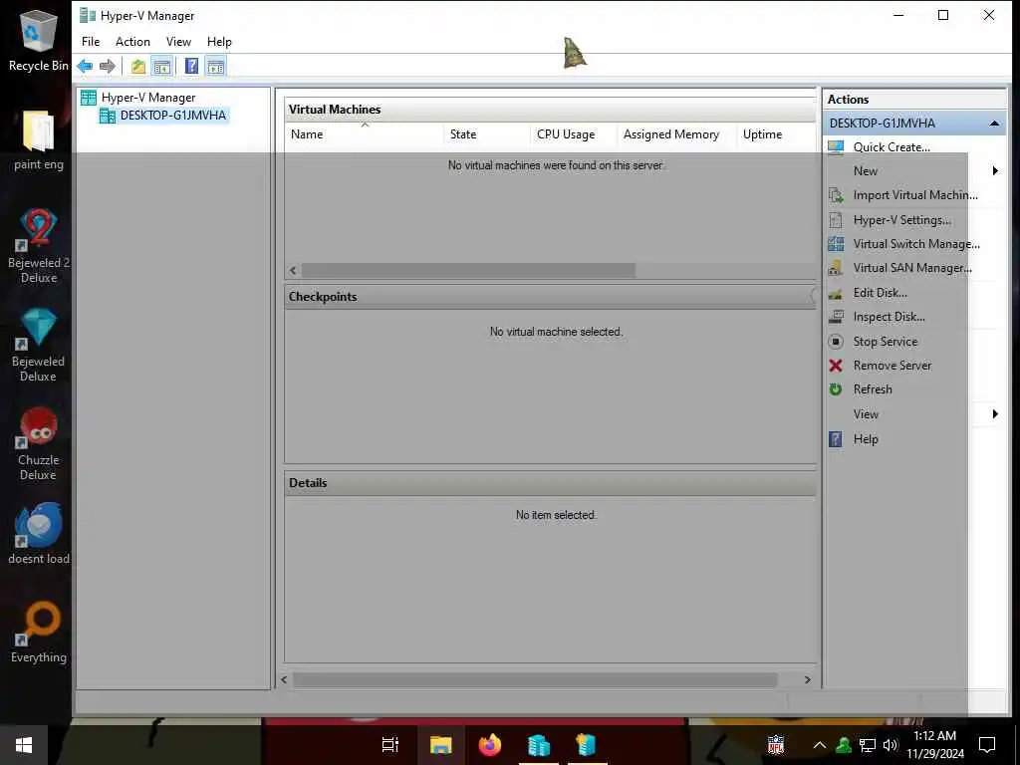Select the Chuzzle Deluxe desktop shortcut
The height and width of the screenshot is (765, 1020).
38,443
